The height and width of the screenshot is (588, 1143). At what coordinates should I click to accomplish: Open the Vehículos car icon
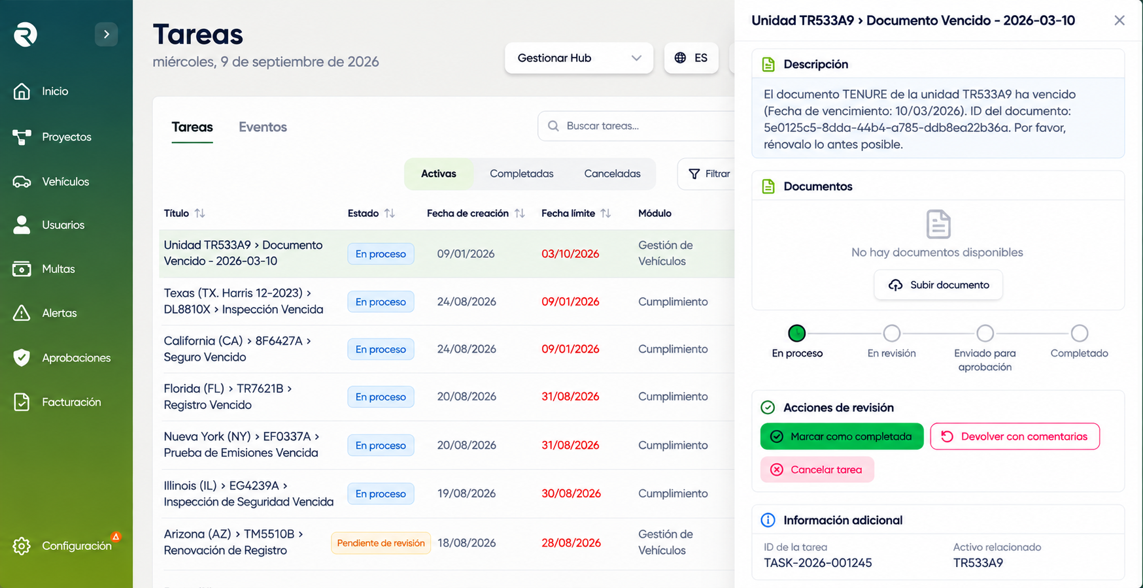(x=22, y=182)
